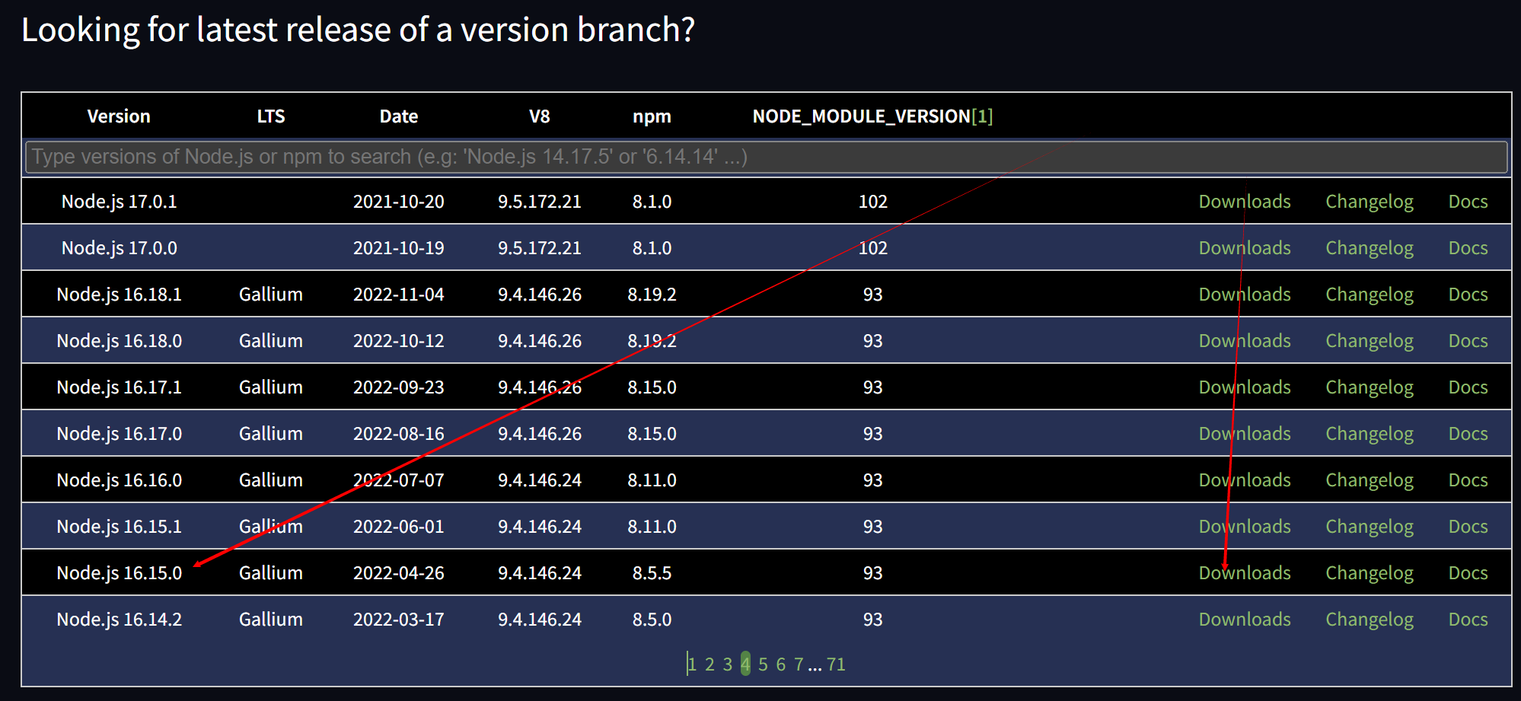
Task: Open Changelog for Node.js 16.17.1
Action: point(1370,387)
